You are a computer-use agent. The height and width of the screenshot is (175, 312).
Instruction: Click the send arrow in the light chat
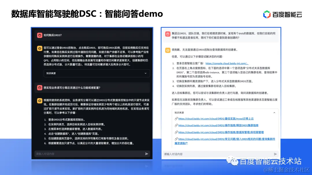pos(276,154)
